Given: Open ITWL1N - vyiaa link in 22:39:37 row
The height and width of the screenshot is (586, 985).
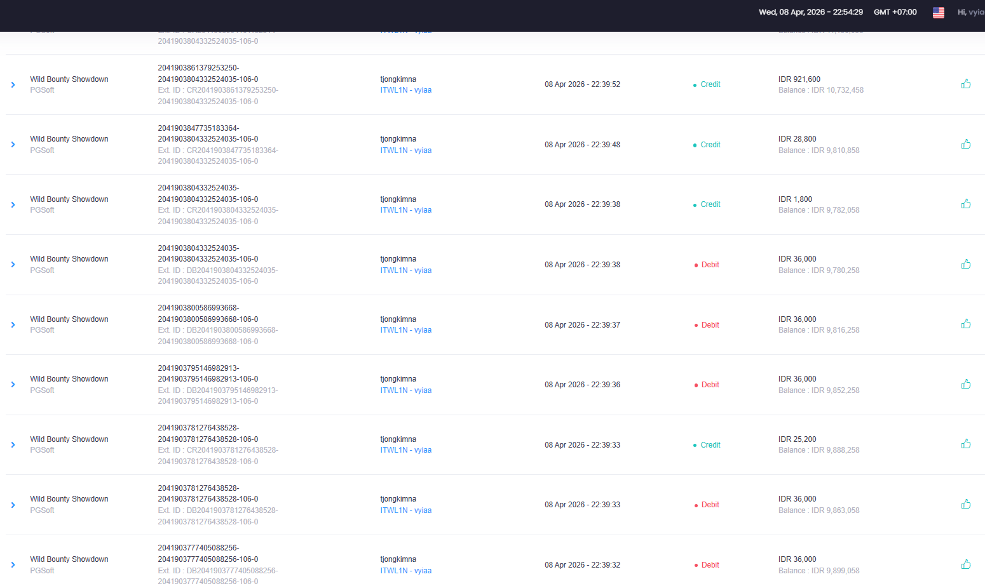Looking at the screenshot, I should coord(405,330).
